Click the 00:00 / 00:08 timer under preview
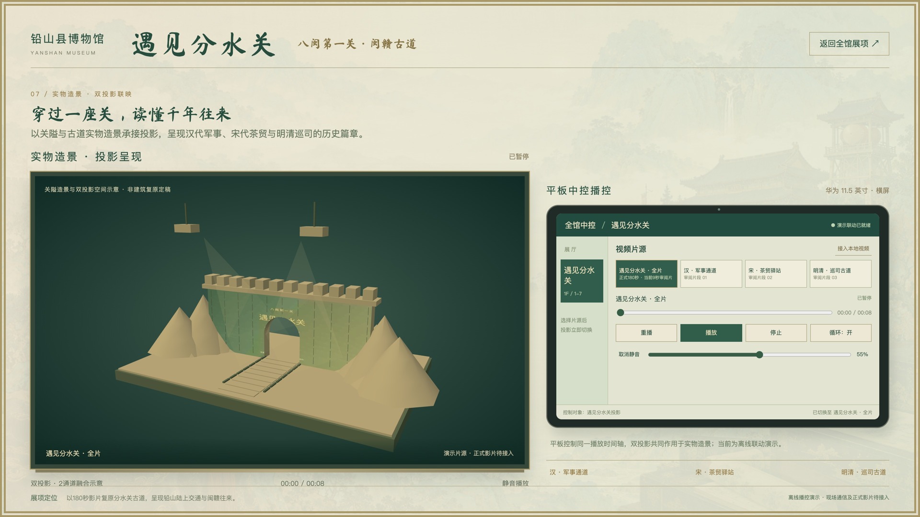920x517 pixels. 302,483
